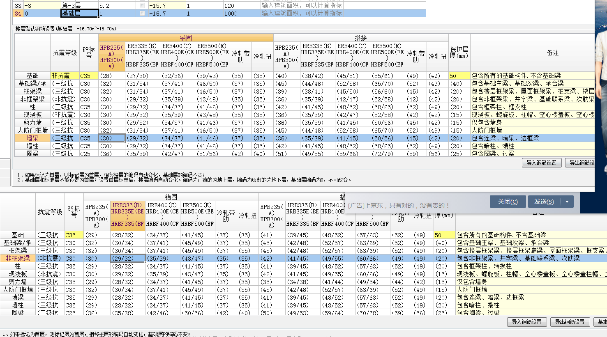The image size is (607, 337).
Task: Select the (39/43) cell in 基础 row
Action: point(212,76)
